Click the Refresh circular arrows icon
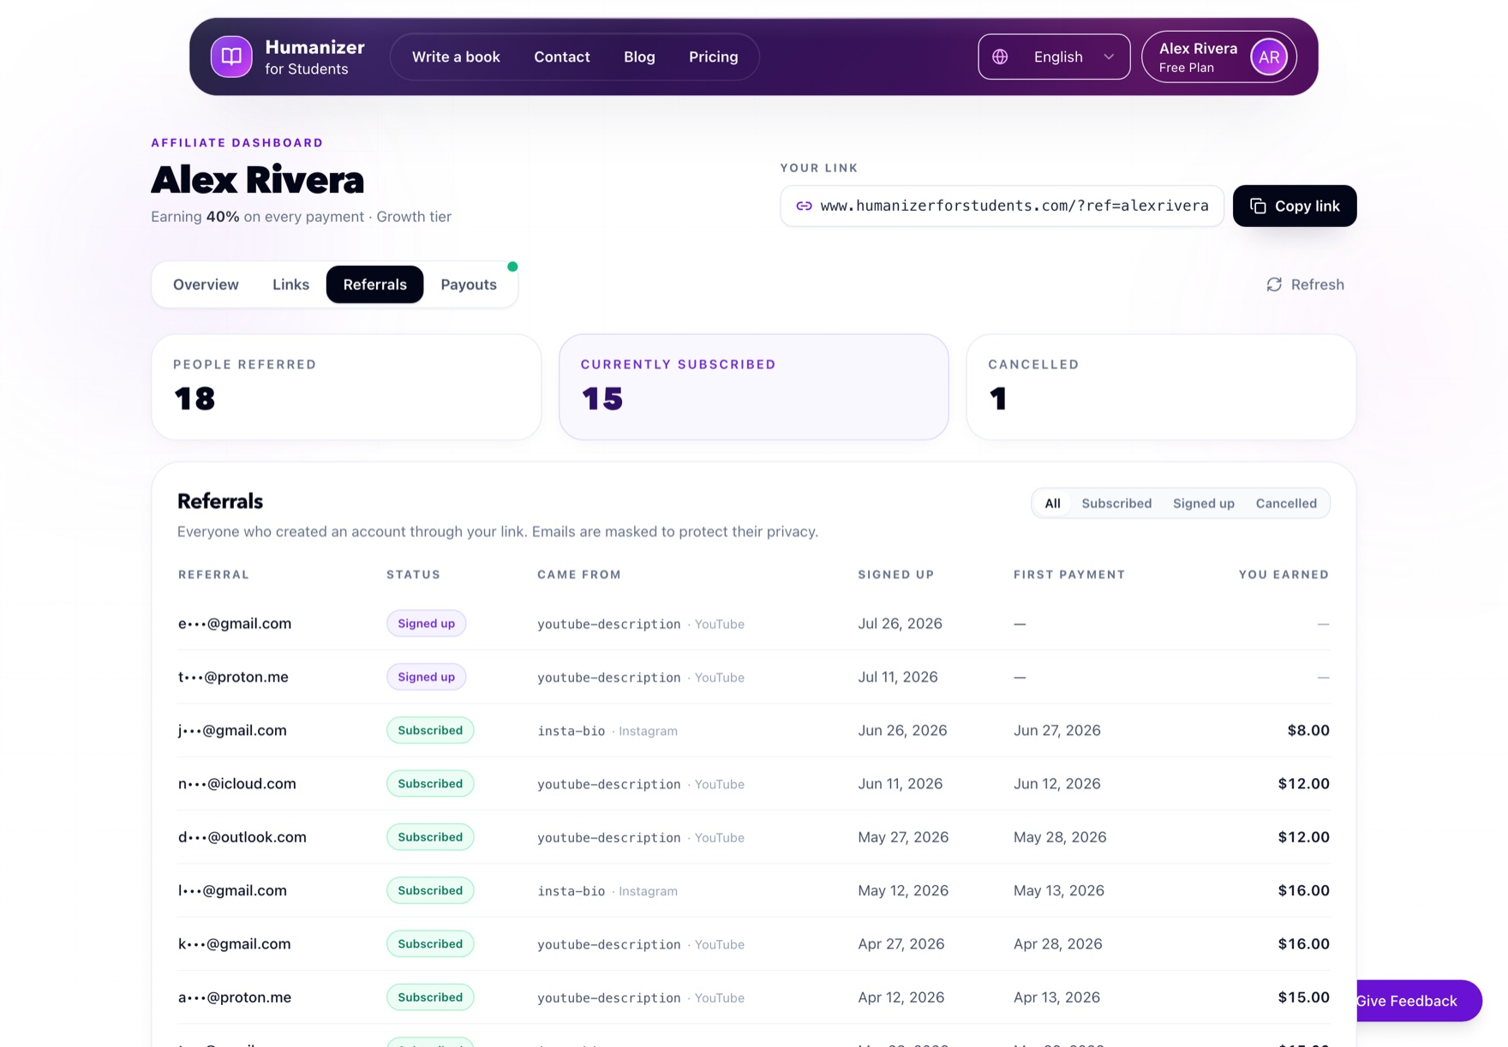Screen dimensions: 1508x1047 tap(1274, 284)
